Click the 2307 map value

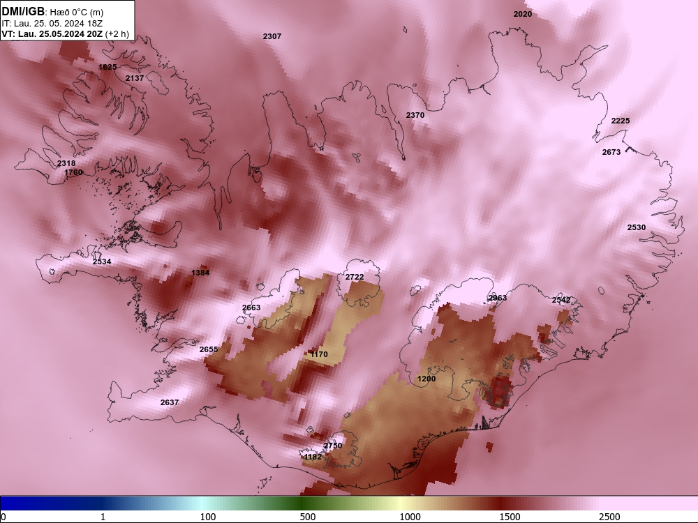point(272,36)
